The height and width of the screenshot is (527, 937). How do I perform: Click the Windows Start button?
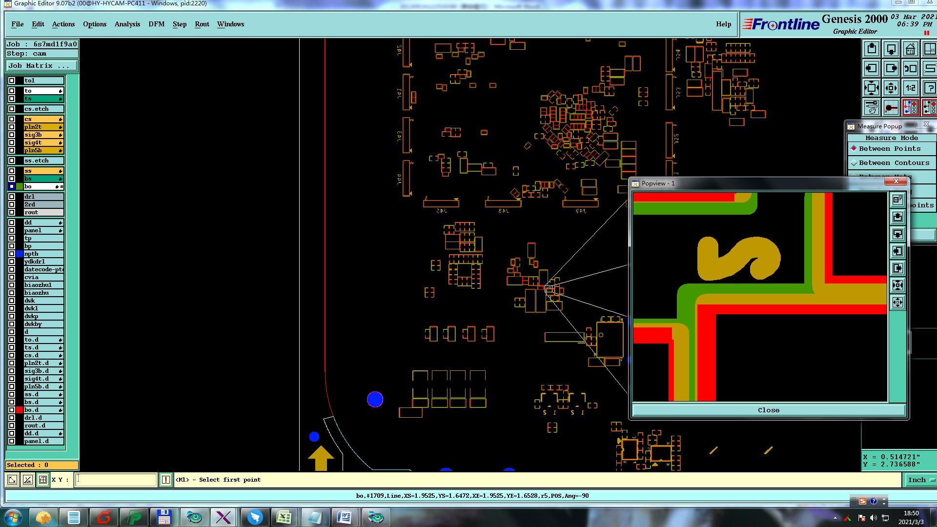click(13, 517)
